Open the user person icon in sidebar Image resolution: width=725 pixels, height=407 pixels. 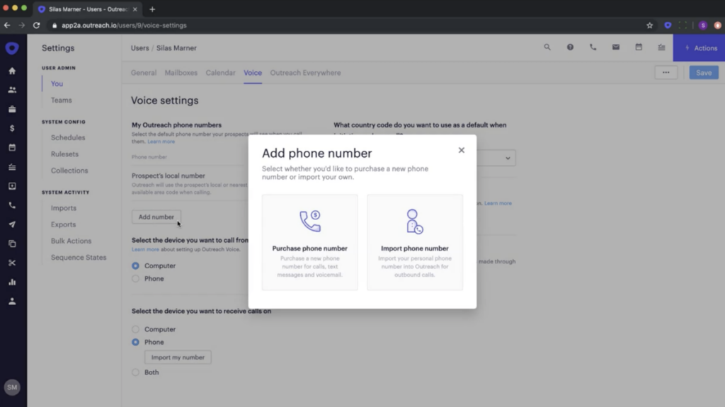[12, 301]
